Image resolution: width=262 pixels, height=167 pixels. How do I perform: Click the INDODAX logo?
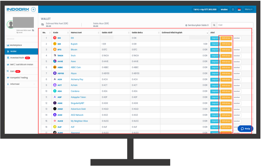(18, 9)
